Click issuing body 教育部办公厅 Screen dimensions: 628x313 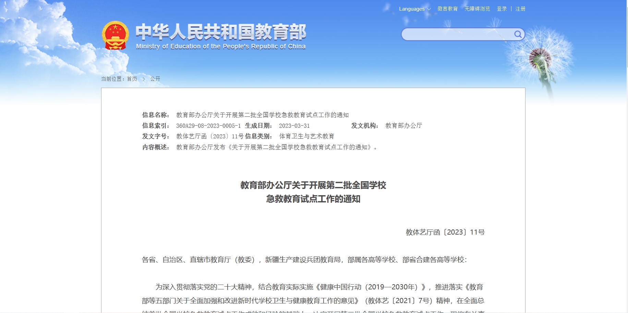[403, 126]
